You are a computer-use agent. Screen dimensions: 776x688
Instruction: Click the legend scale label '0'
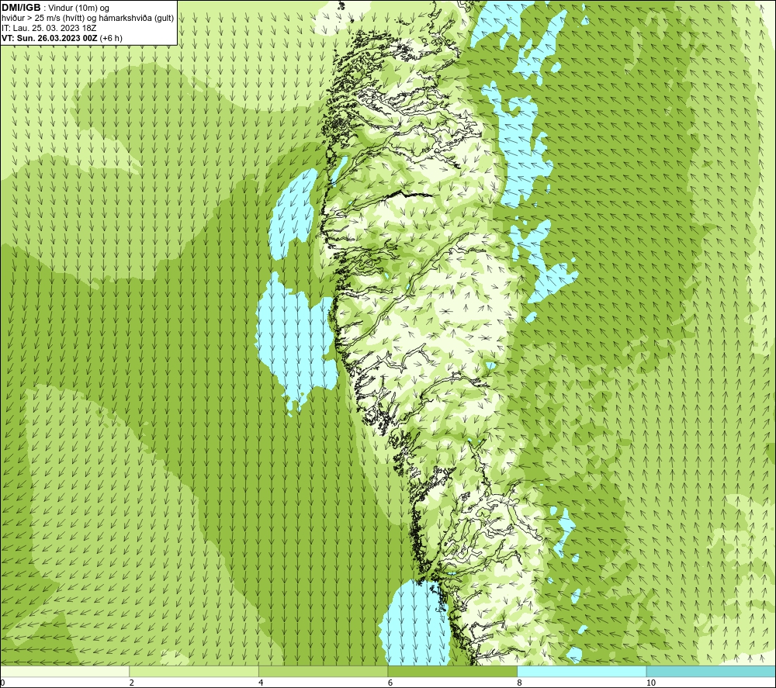2,683
